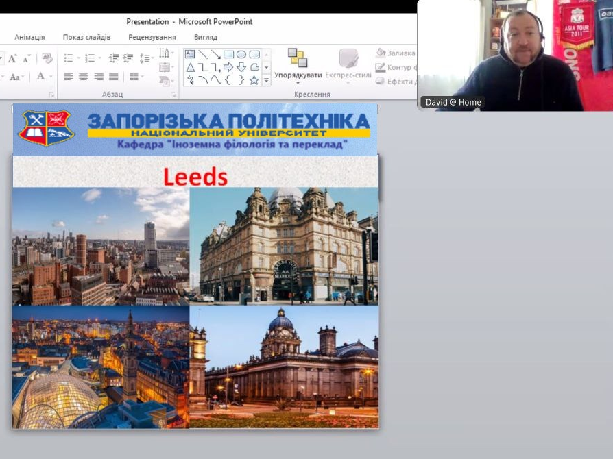This screenshot has width=613, height=459.
Task: Switch to the Рецензування tab
Action: point(152,37)
